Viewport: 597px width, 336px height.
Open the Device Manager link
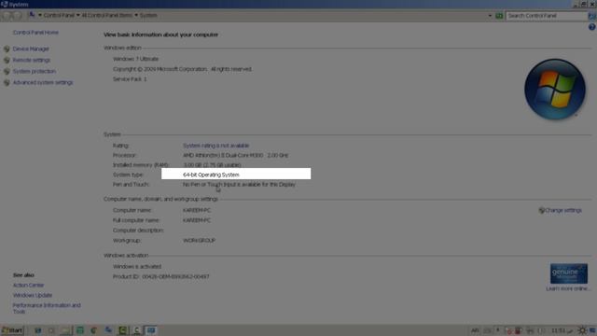click(x=31, y=49)
